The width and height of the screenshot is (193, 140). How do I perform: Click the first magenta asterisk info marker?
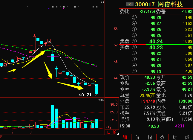point(49,9)
